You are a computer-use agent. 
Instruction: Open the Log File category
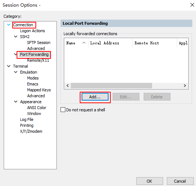[27, 119]
